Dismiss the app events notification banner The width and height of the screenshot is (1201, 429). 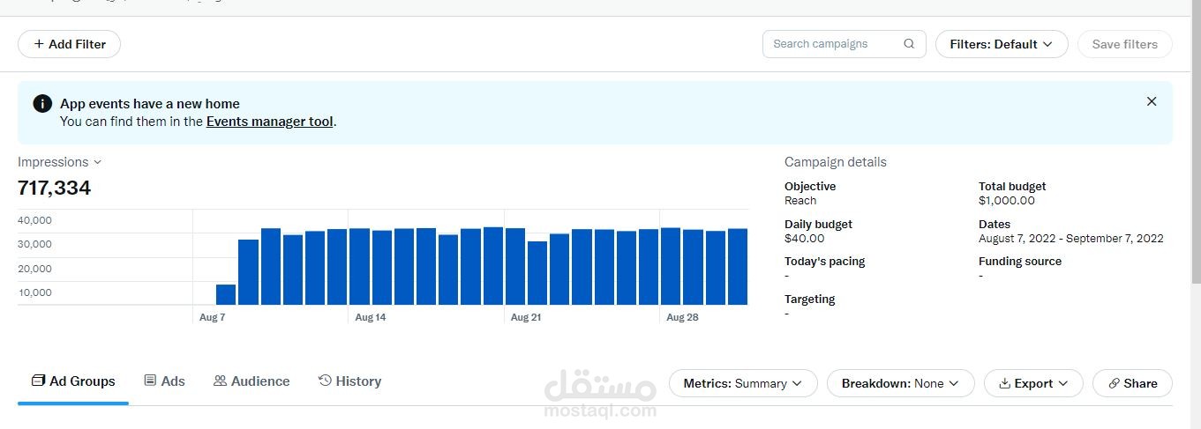coord(1151,101)
